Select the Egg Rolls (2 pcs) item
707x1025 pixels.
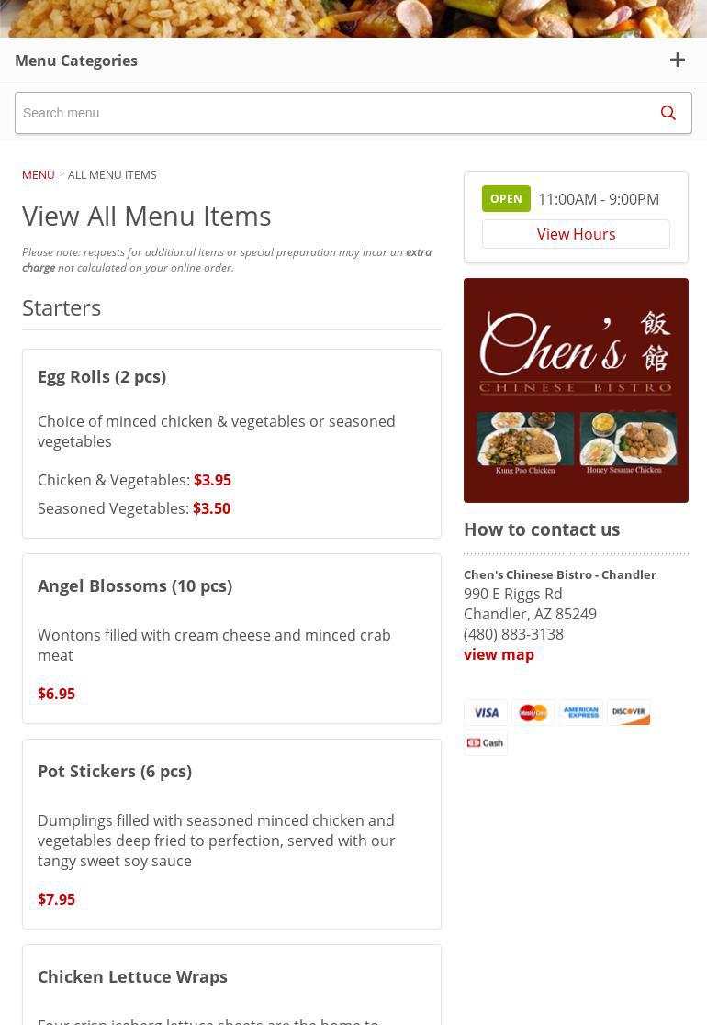(x=102, y=376)
